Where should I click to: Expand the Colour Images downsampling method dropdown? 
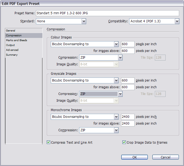85,44
